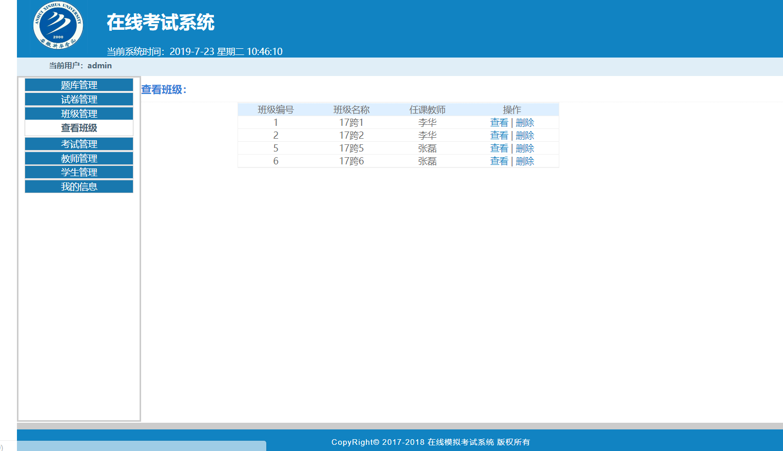Click the 任课教师 column header

[x=427, y=110]
